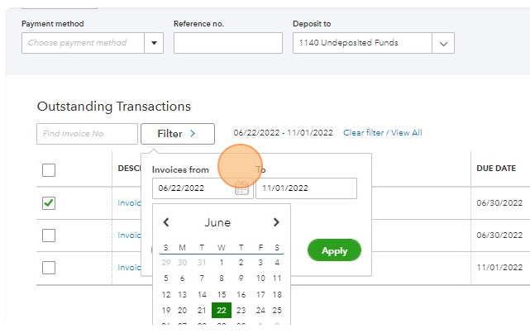Focus the Find Invoice No. search box
The image size is (530, 333).
click(x=87, y=134)
